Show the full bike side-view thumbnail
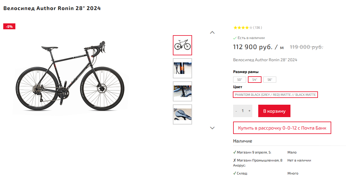Viewport: 346px width, 181px height. click(x=182, y=45)
